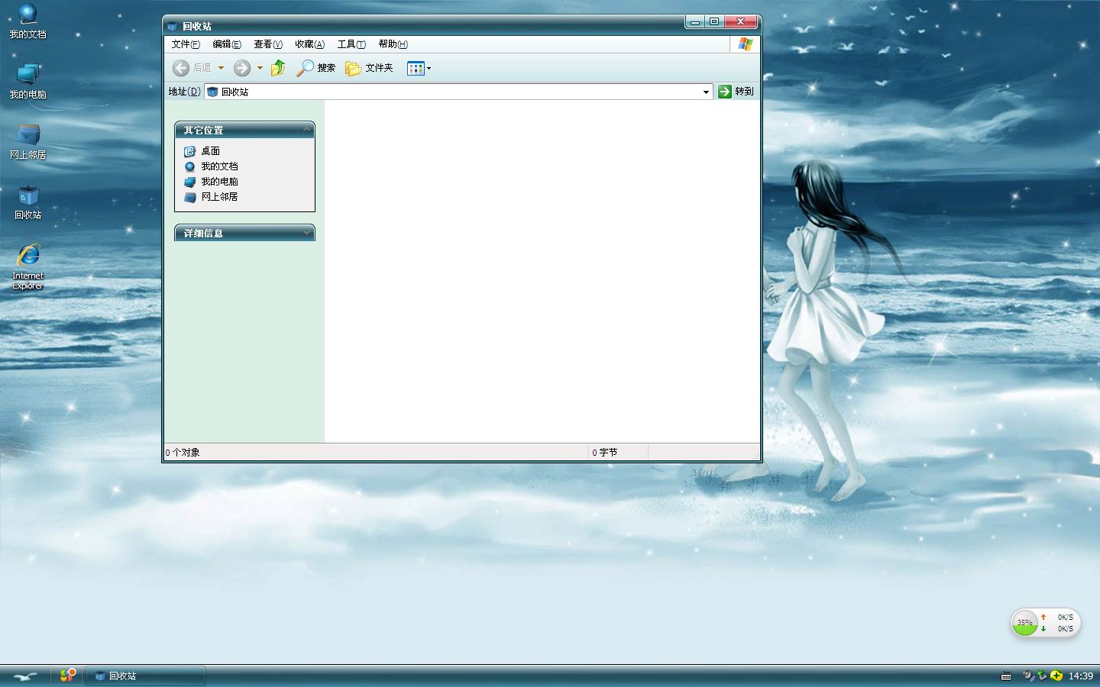Screen dimensions: 1100x687
Task: Click the colorful quick launch icon on taskbar
Action: coord(67,675)
